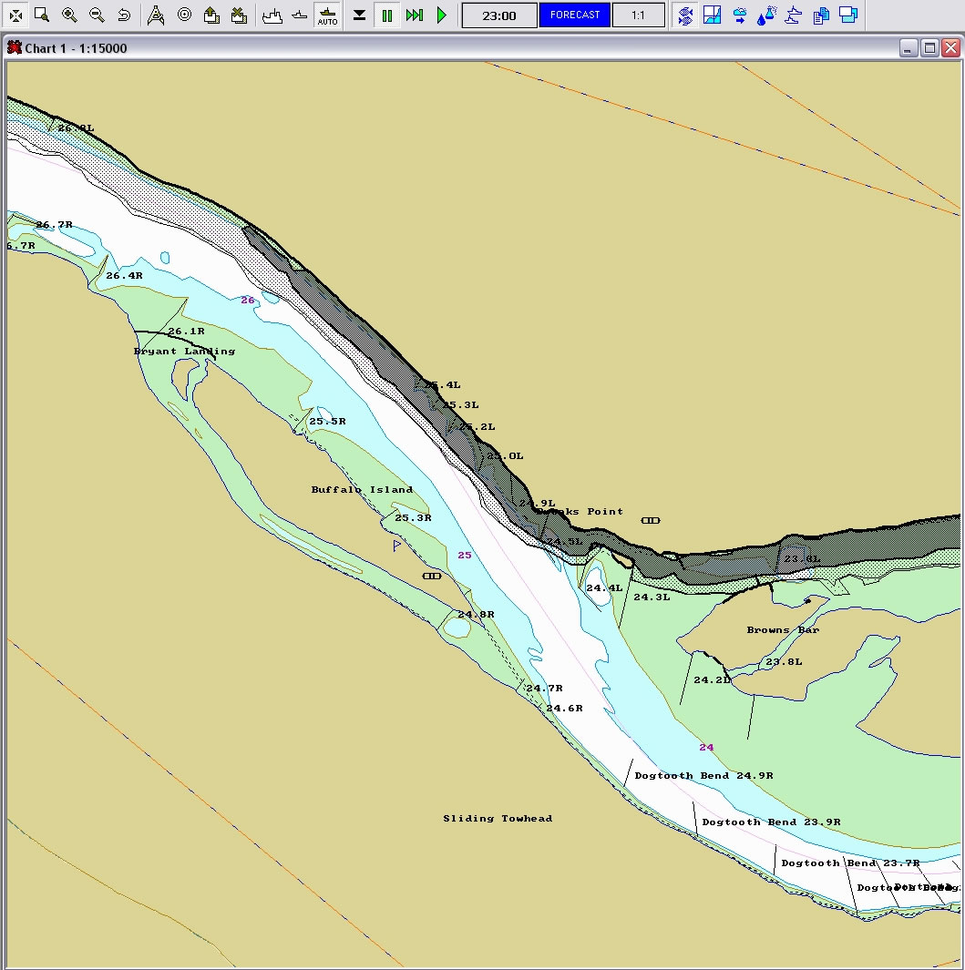Click the Browns Bar label
This screenshot has height=970, width=965.
click(783, 629)
